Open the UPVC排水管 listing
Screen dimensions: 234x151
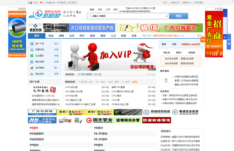point(71,87)
